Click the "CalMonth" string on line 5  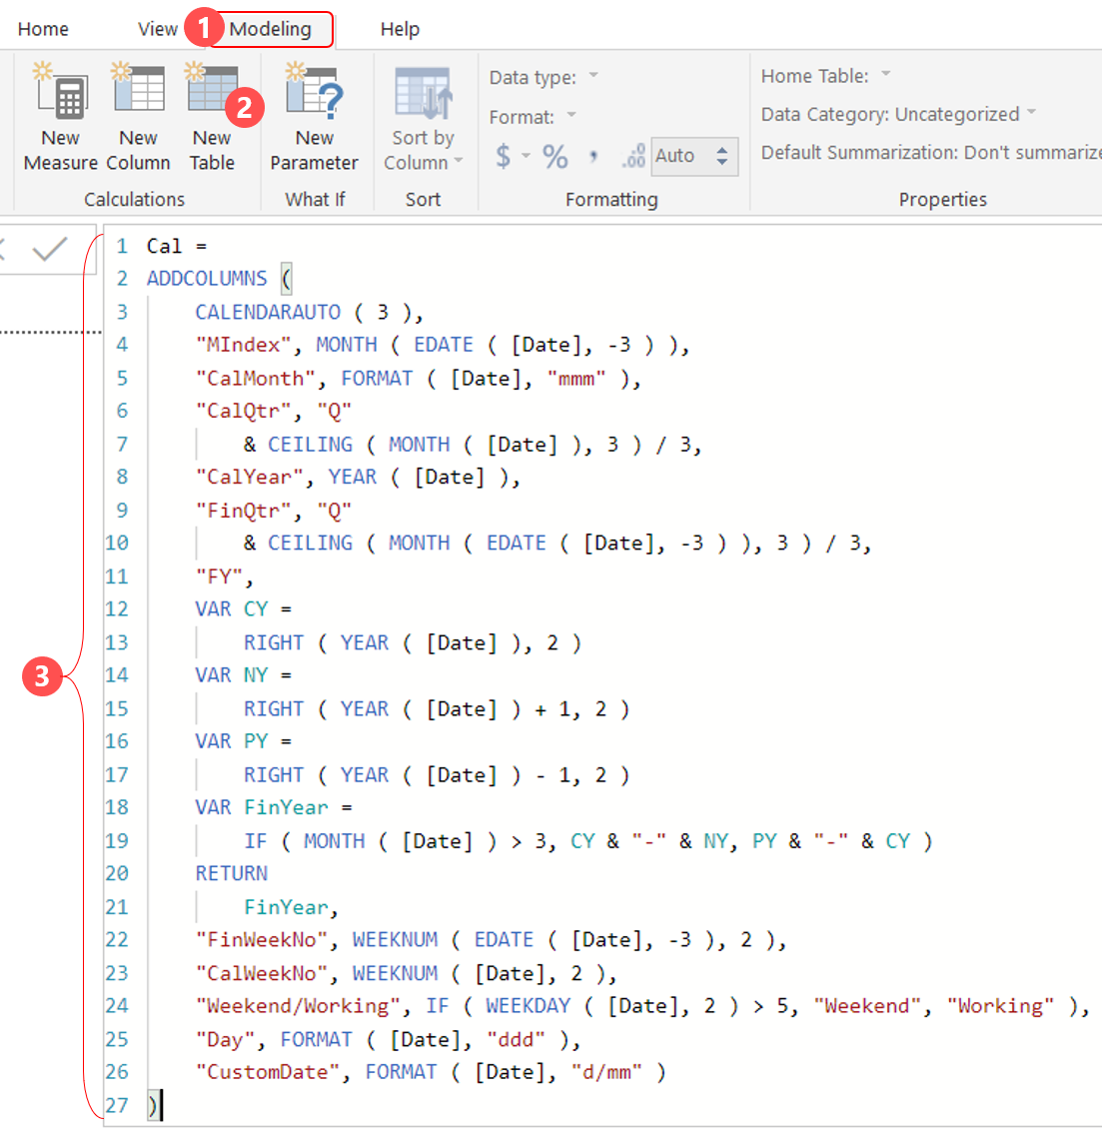tap(256, 378)
